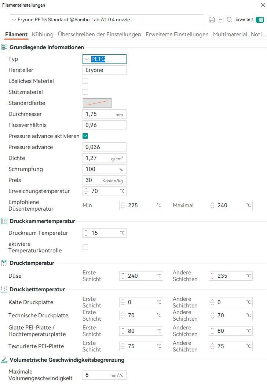Click the Standardfarbe color swatch
Image resolution: width=267 pixels, height=390 pixels.
97,103
